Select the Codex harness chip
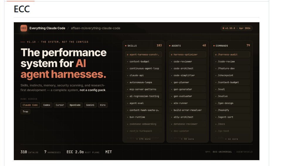The width and height of the screenshot is (287, 166). pos(47,105)
